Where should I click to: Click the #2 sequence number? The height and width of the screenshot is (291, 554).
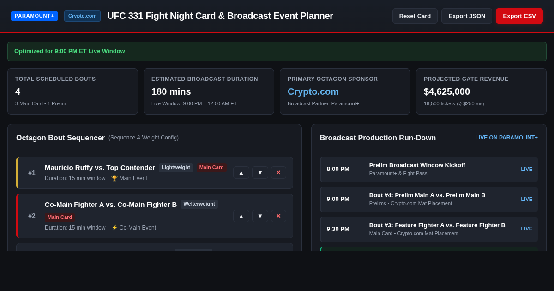pos(32,216)
